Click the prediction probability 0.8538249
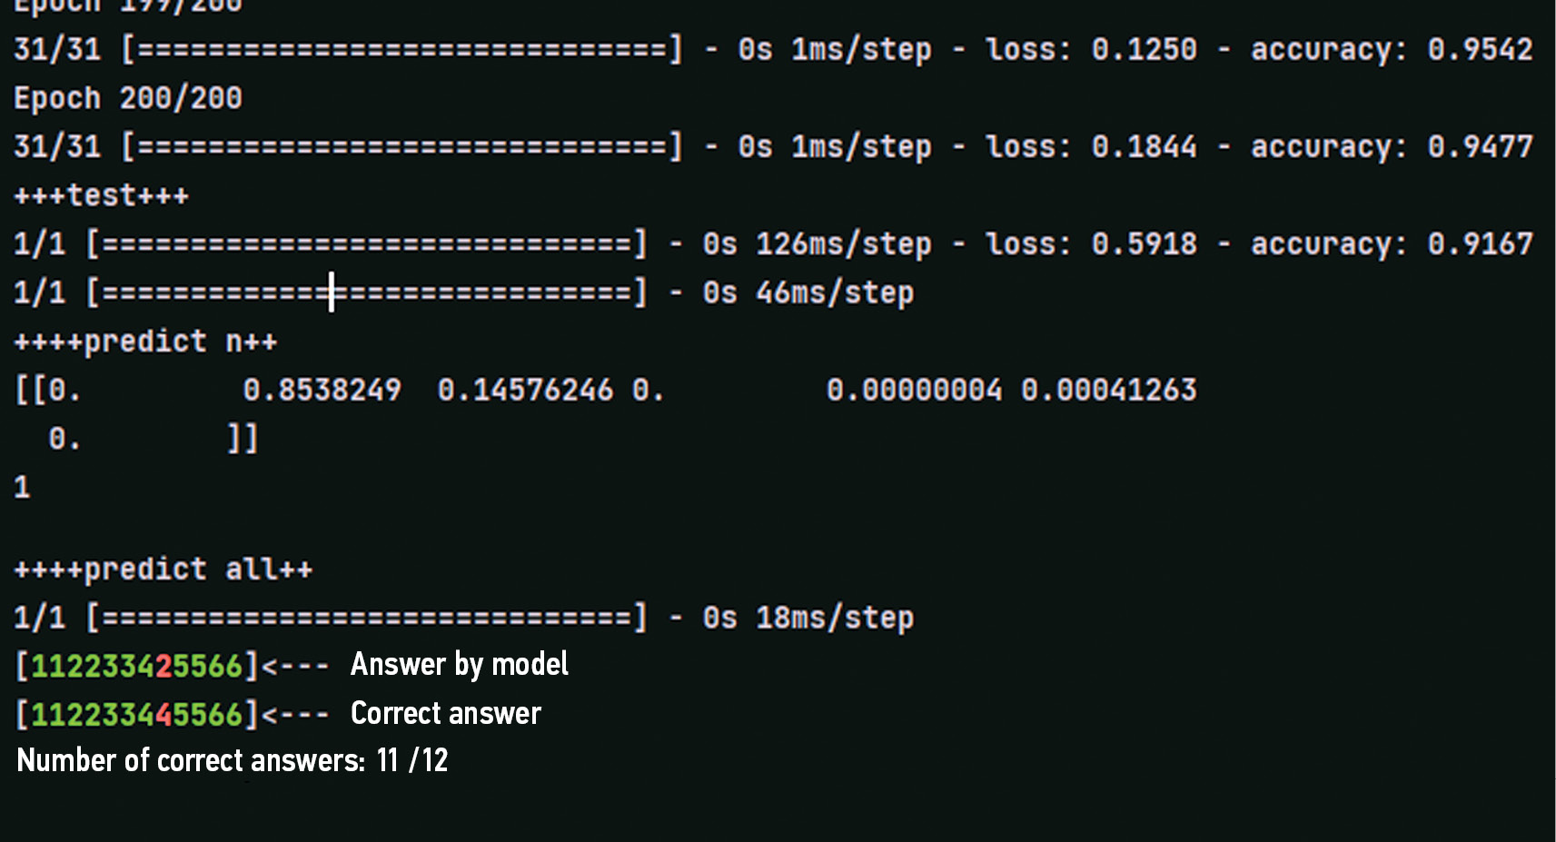Viewport: 1556px width, 842px height. pos(322,390)
